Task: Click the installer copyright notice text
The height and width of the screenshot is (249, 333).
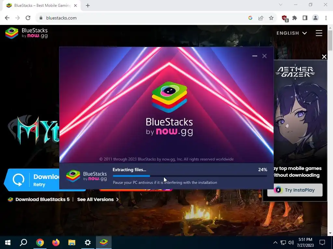Action: (166, 159)
